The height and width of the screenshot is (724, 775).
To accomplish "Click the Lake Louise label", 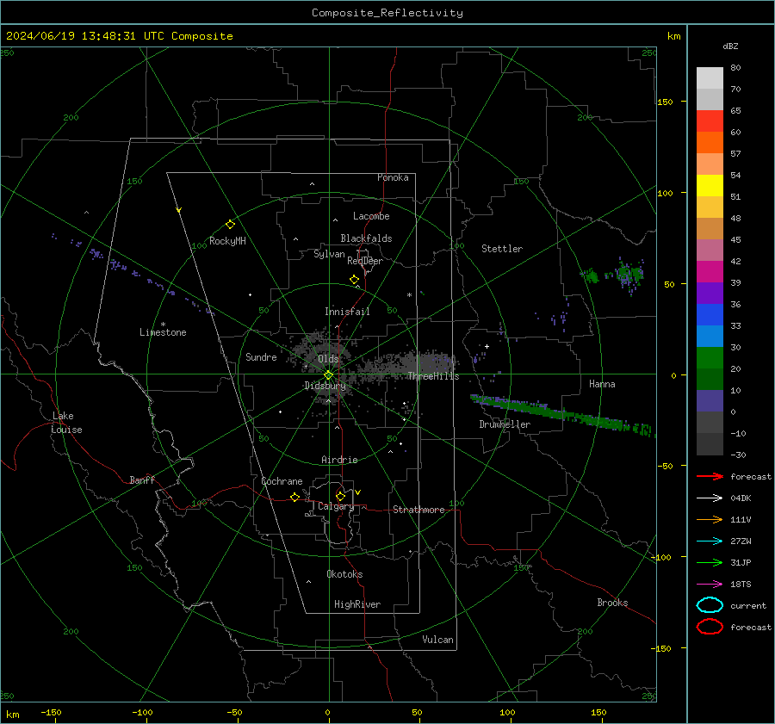I will (x=66, y=423).
